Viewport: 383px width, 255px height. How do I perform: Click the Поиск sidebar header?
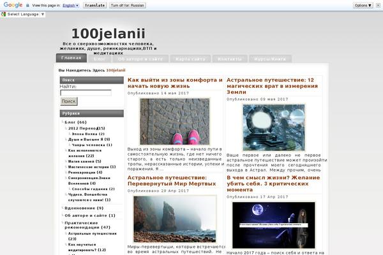(91, 80)
